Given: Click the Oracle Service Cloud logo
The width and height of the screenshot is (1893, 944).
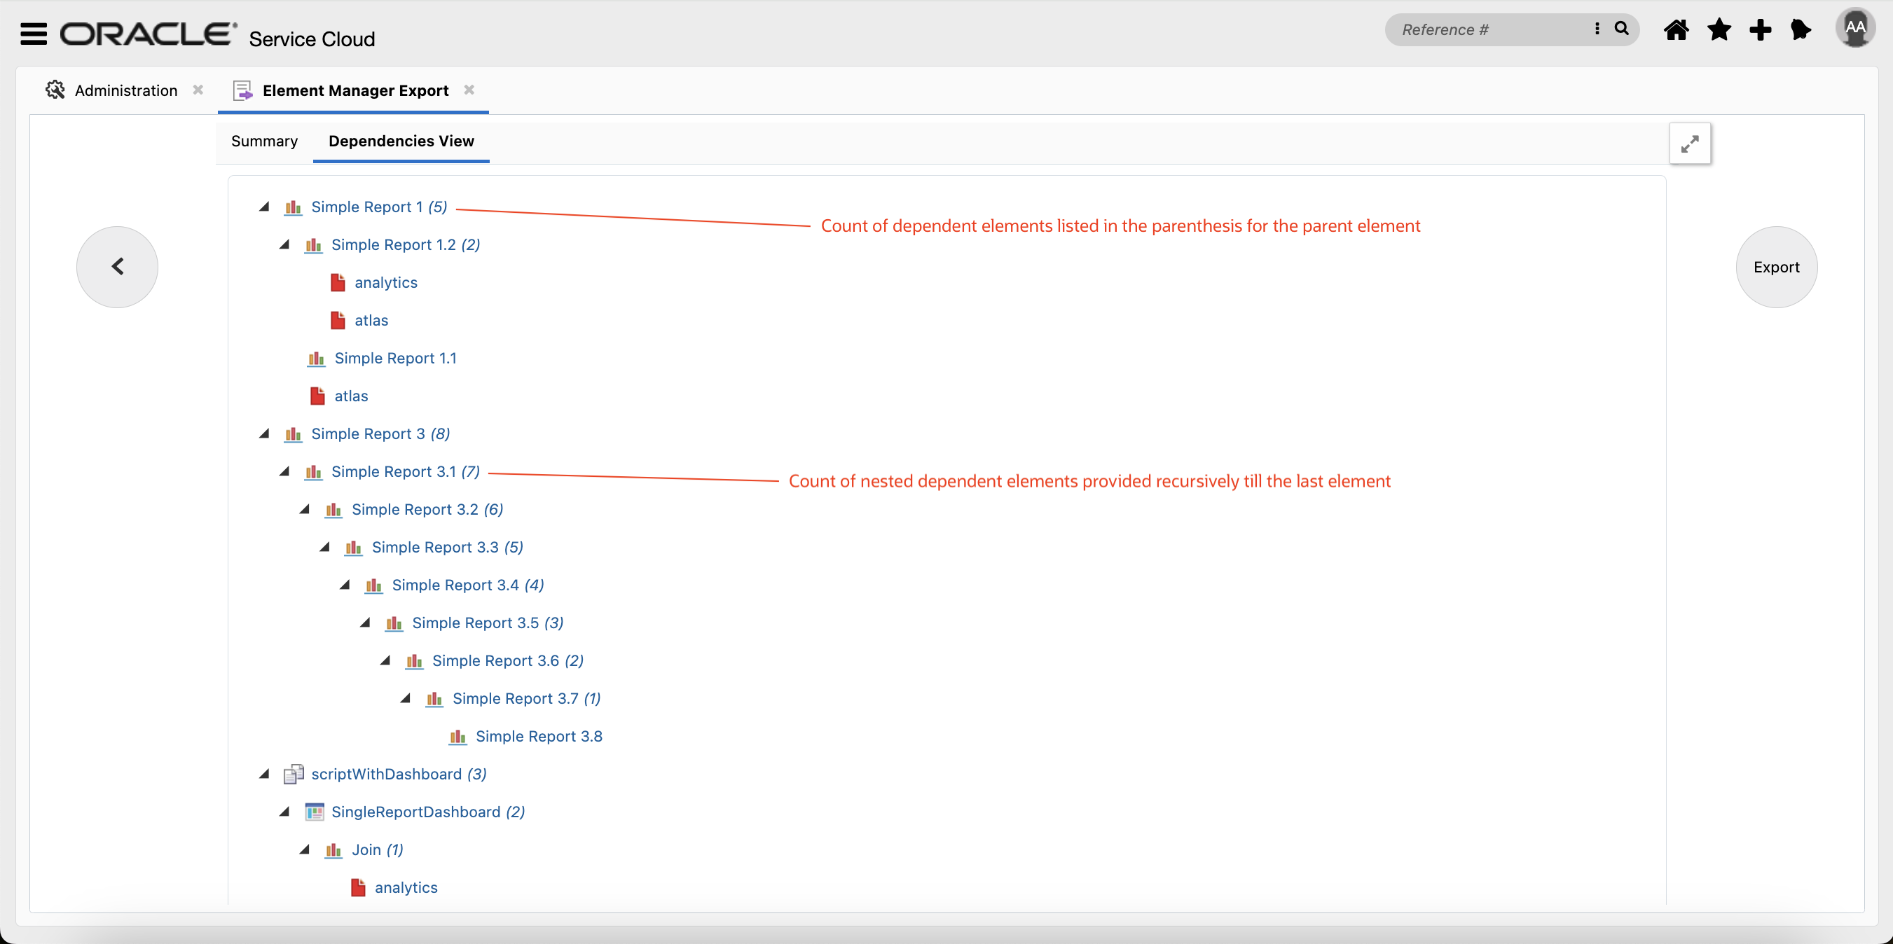Looking at the screenshot, I should pyautogui.click(x=217, y=34).
